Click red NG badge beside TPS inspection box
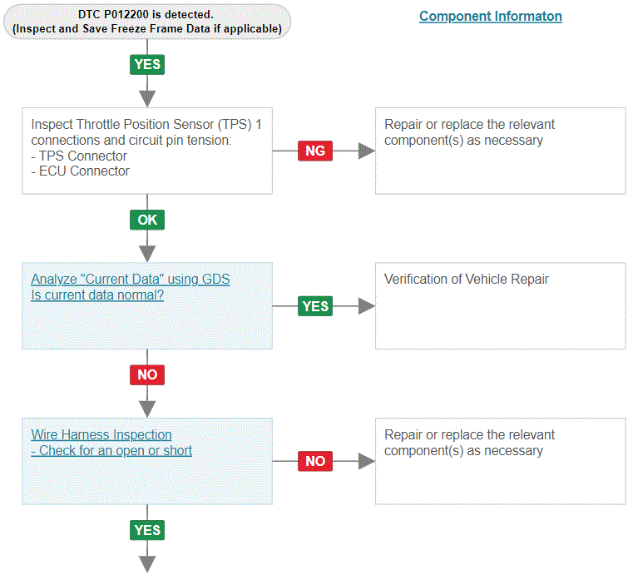This screenshot has height=575, width=633. coord(315,151)
